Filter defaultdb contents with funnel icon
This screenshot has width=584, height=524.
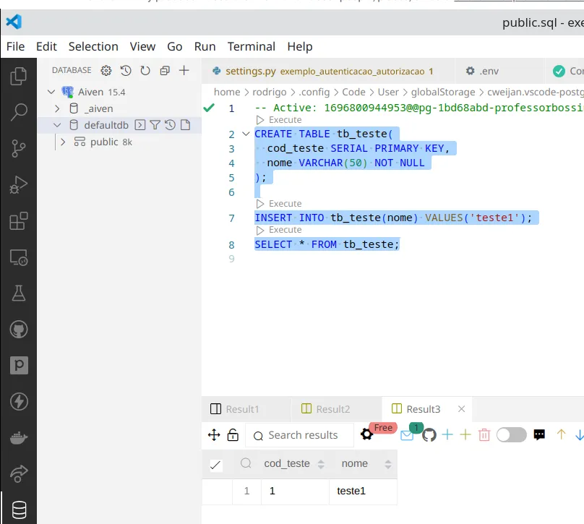155,125
